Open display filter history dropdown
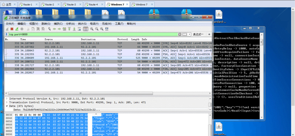Screen dimensions: 295x136 [189, 34]
